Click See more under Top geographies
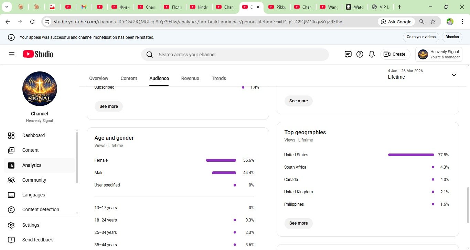470x250 pixels. click(298, 223)
